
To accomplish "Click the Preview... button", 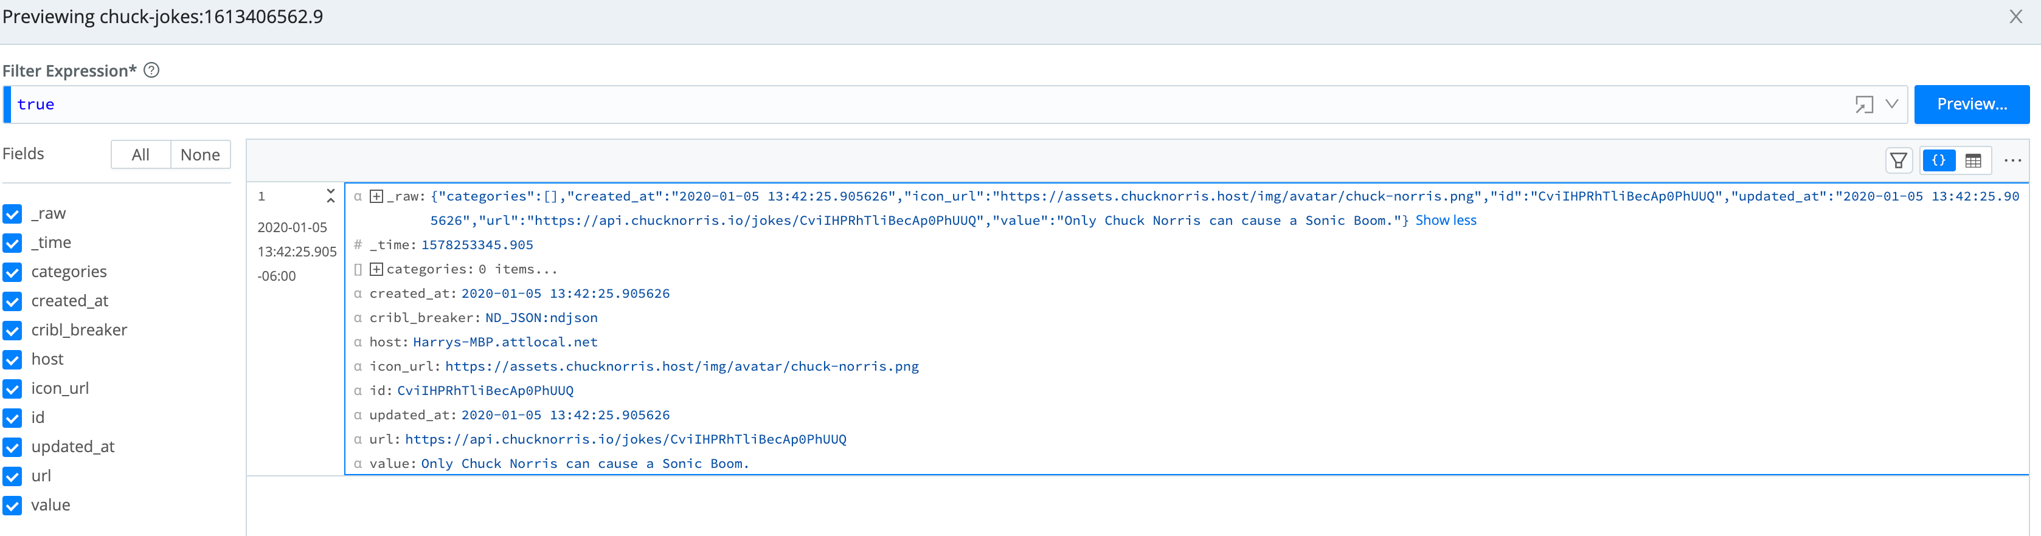I will point(1971,105).
